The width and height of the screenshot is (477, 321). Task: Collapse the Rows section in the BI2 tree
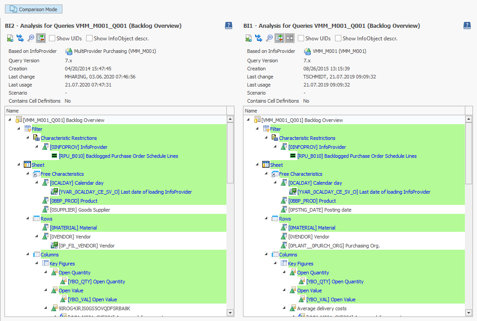point(27,218)
